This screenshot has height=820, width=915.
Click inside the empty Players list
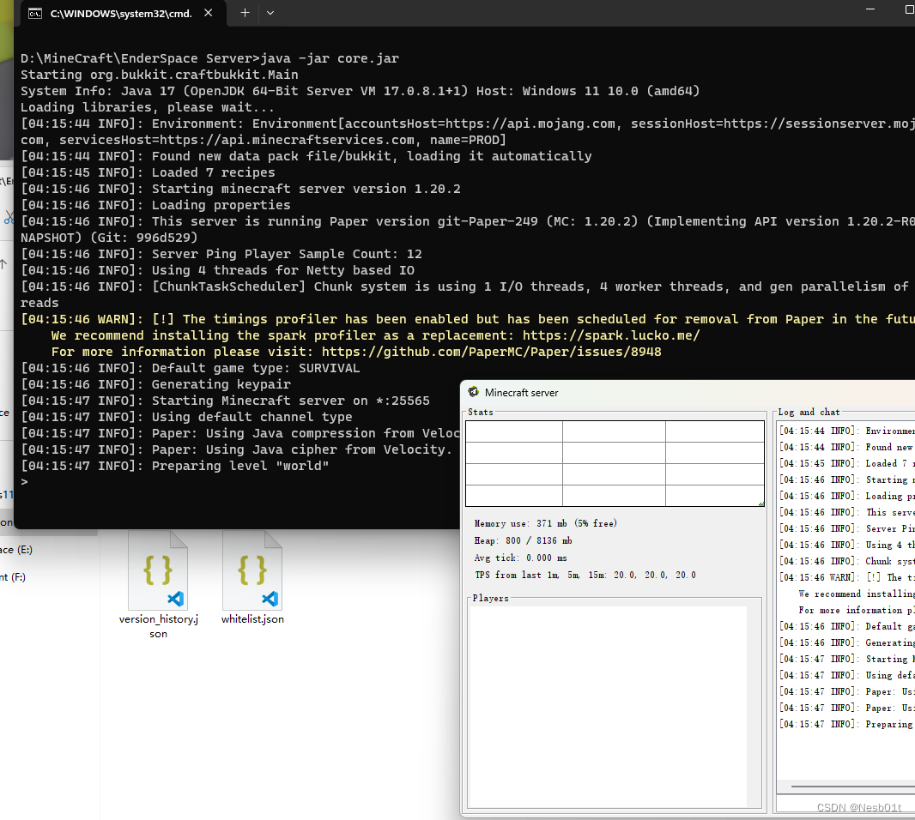click(608, 703)
